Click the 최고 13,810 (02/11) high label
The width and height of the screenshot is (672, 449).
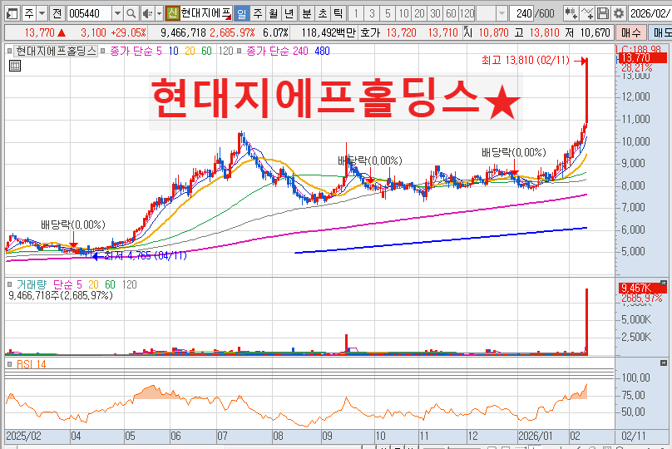coord(526,60)
